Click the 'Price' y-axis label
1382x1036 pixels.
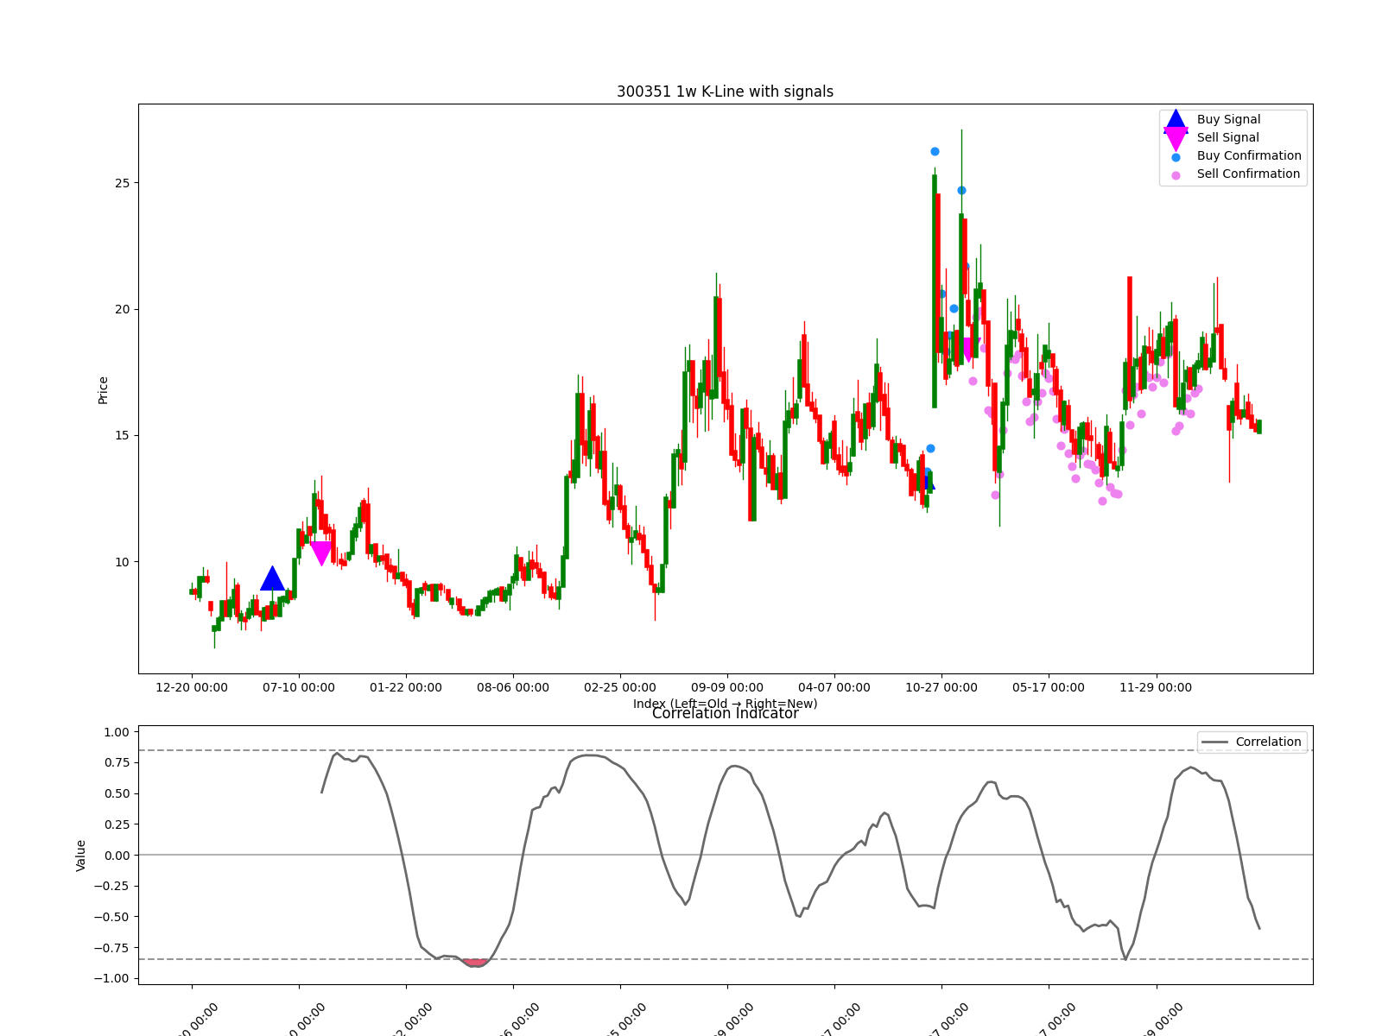pyautogui.click(x=103, y=389)
